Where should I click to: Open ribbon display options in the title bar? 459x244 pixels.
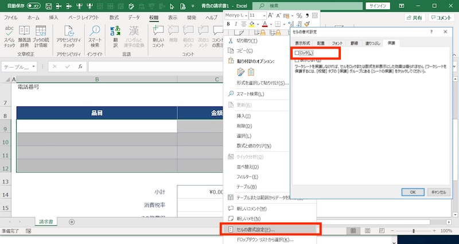(x=402, y=6)
